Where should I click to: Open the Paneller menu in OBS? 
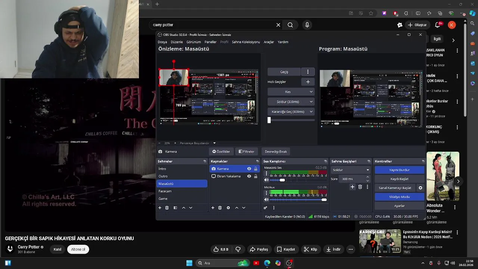pyautogui.click(x=210, y=42)
